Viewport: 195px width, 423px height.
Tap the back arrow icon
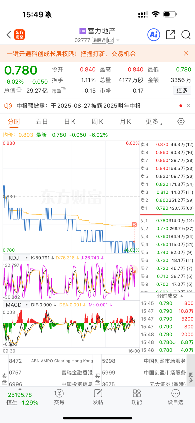[9, 35]
